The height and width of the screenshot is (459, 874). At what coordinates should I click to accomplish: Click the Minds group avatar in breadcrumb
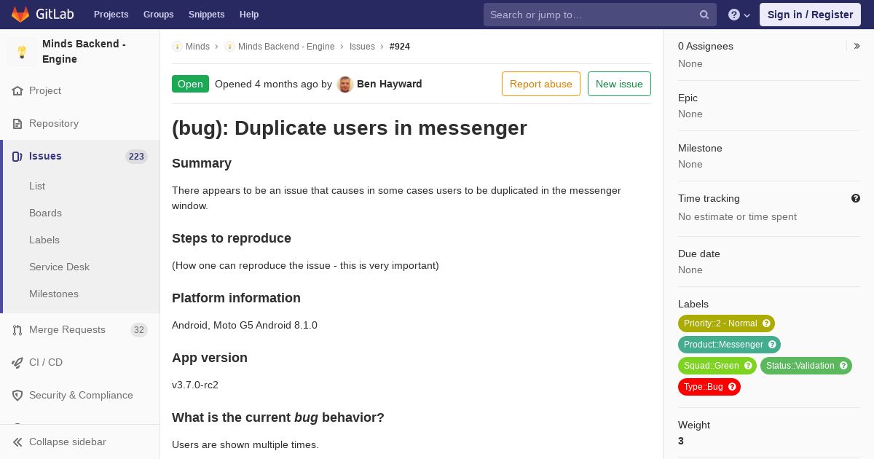click(177, 47)
